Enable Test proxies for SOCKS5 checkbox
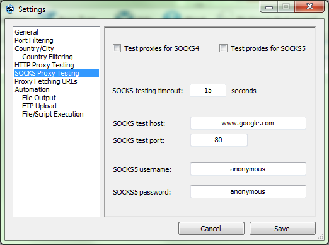 (x=223, y=48)
